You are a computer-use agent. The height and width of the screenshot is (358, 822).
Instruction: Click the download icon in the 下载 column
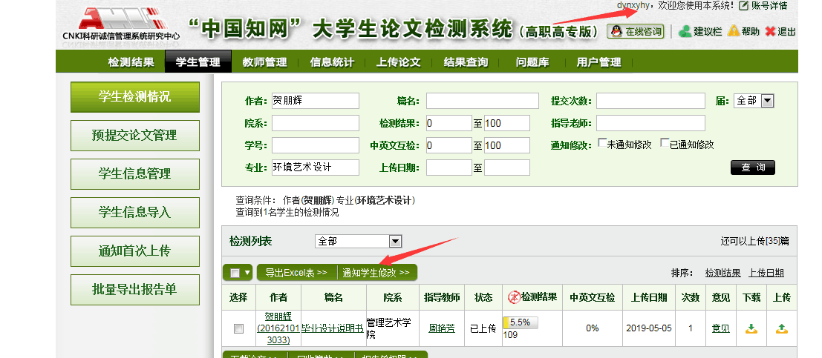[751, 328]
